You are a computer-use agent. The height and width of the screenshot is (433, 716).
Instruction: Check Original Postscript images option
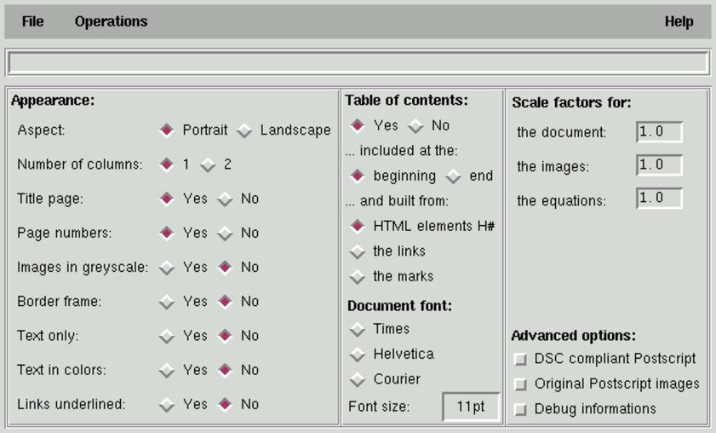tap(521, 384)
